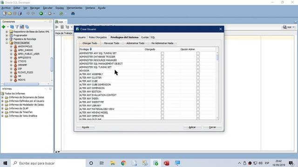Open the Herramientas menu
The width and height of the screenshot is (298, 167).
(x=74, y=8)
